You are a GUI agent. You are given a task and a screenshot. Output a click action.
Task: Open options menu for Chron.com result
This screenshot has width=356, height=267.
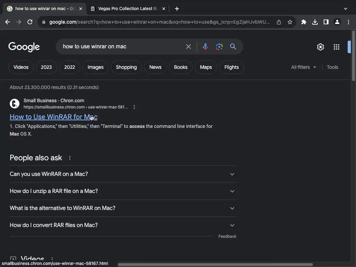[x=134, y=107]
